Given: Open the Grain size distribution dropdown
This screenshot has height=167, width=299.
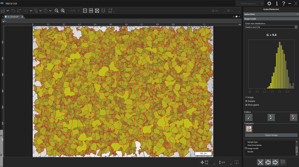Looking at the screenshot, I should [x=271, y=27].
